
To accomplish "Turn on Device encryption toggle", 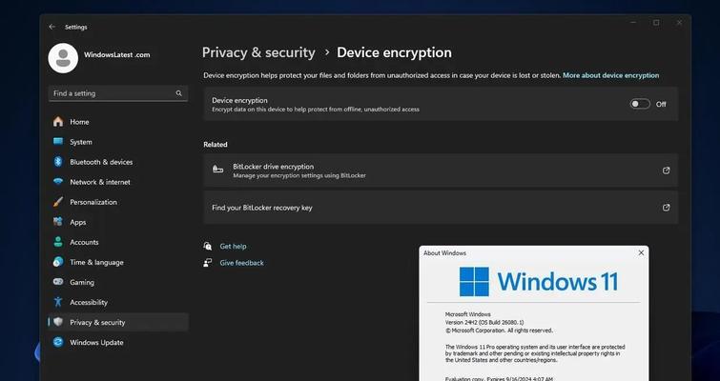I will (x=640, y=104).
